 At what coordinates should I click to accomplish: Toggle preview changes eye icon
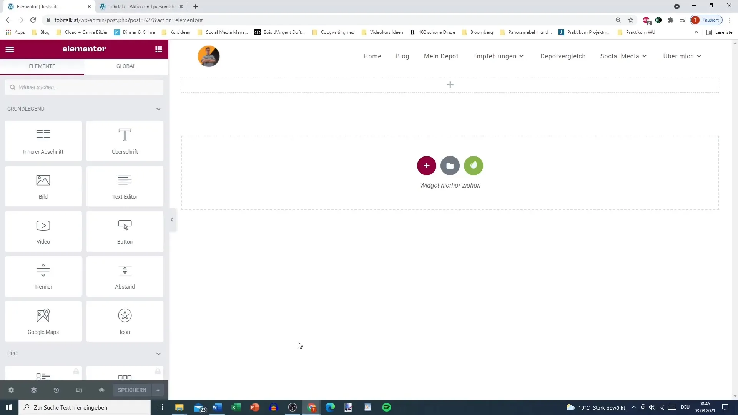pyautogui.click(x=101, y=390)
